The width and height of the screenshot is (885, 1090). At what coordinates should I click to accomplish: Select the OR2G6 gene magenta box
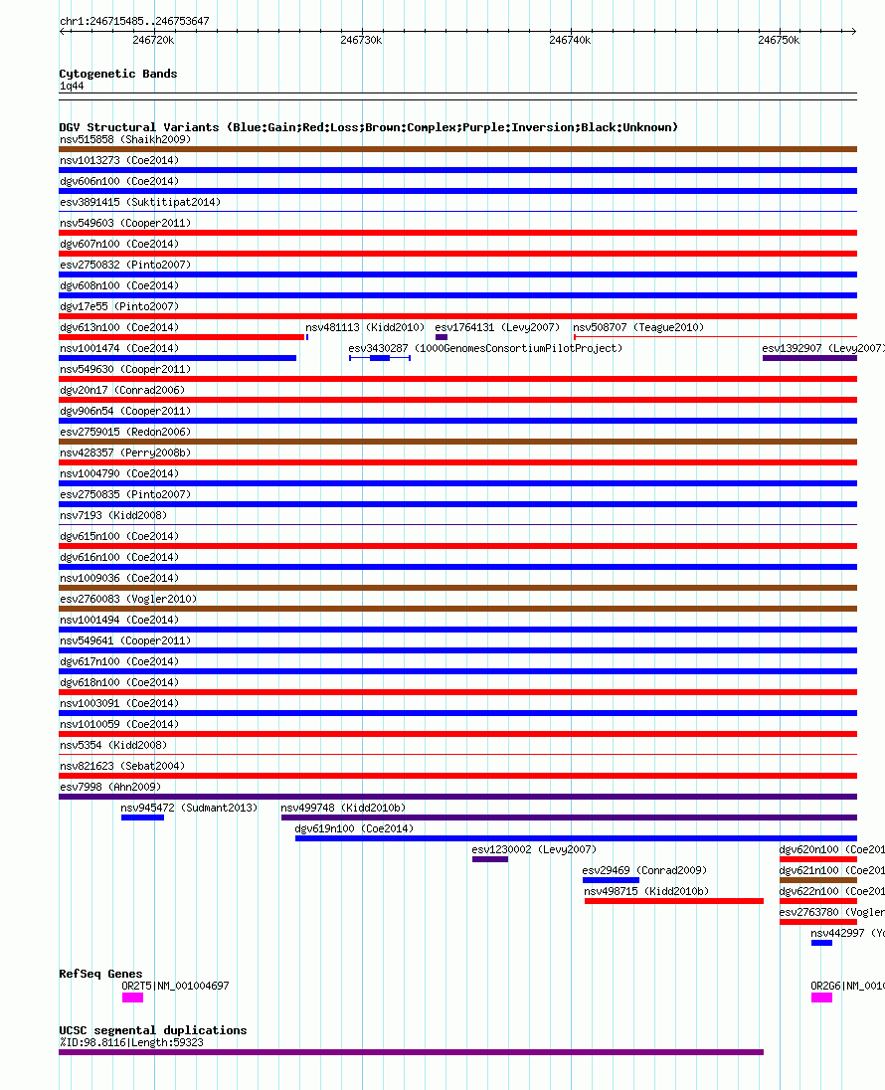pyautogui.click(x=821, y=998)
